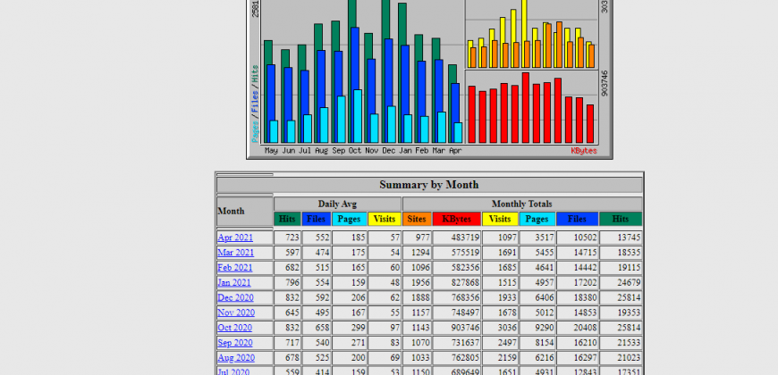The height and width of the screenshot is (375, 778).
Task: Open the Mar 2021 monthly report
Action: (236, 253)
